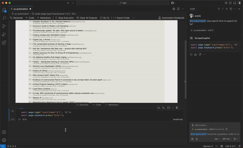Image resolution: width=243 pixels, height=148 pixels.
Task: Toggle the secondary side bar layout icon
Action: [x=239, y=3]
